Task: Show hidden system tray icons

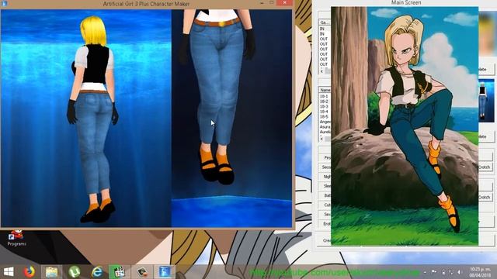Action: click(x=425, y=272)
